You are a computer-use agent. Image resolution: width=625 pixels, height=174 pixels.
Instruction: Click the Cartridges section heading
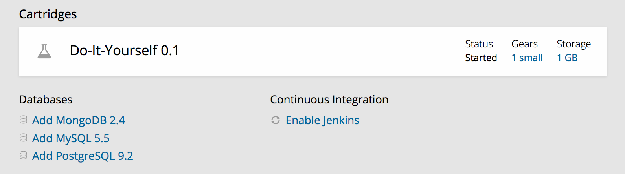point(48,14)
